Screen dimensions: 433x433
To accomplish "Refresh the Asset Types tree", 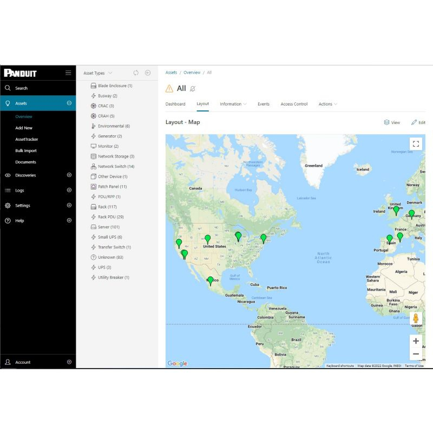I will [136, 73].
